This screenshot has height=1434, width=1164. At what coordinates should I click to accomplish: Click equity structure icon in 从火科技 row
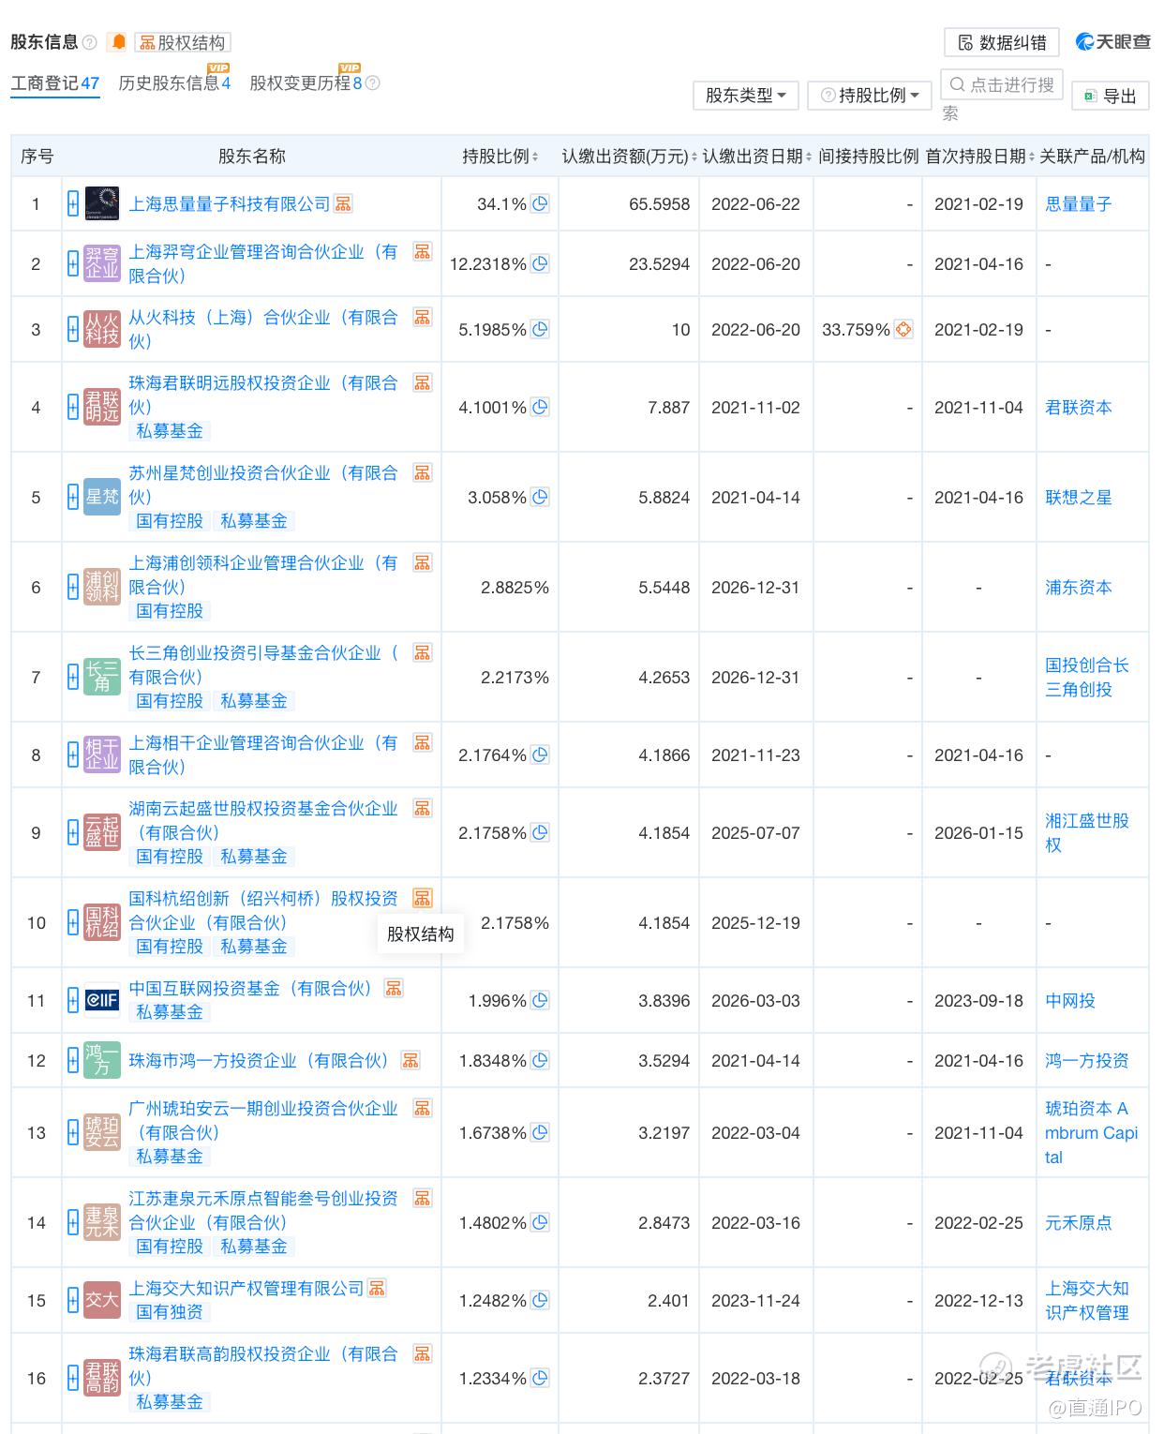coord(423,317)
